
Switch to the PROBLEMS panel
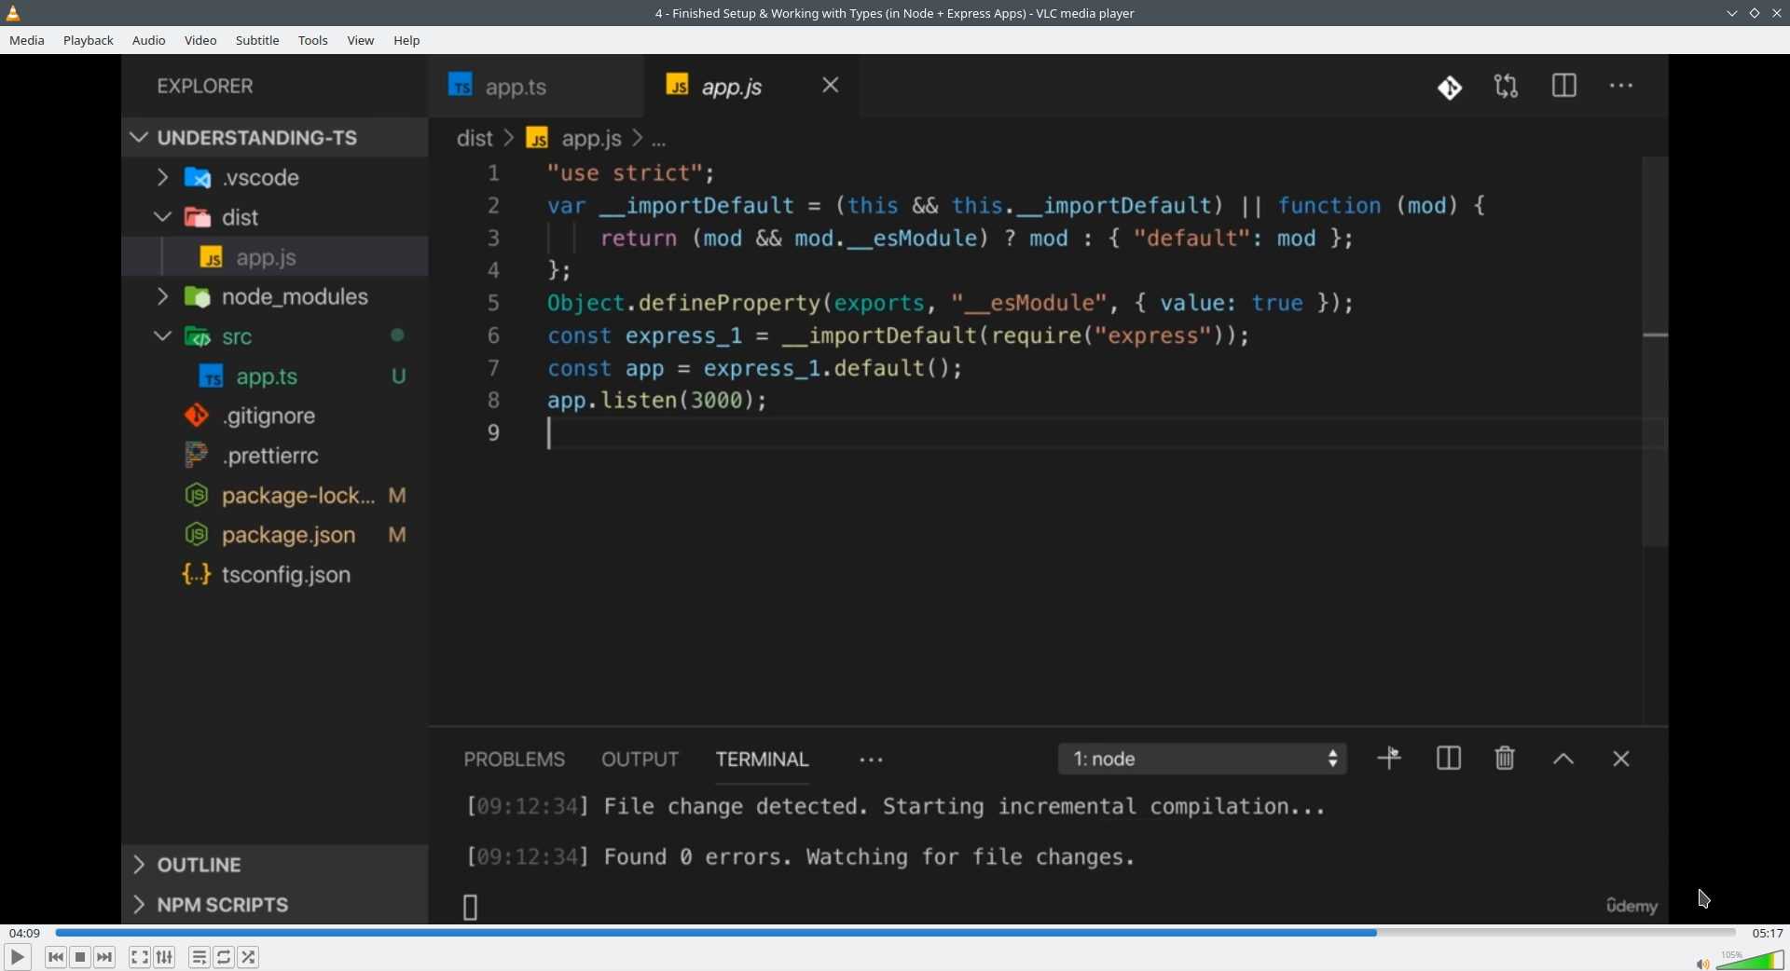point(514,759)
